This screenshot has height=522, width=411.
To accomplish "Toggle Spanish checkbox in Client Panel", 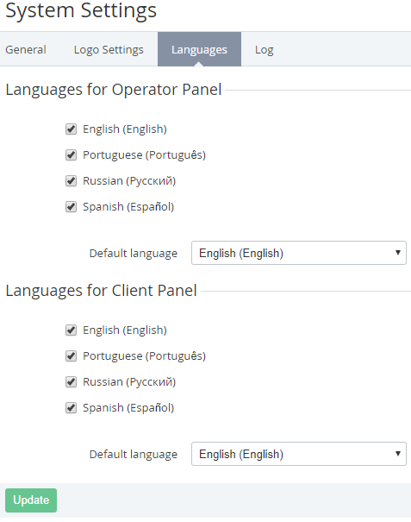I will pos(71,408).
